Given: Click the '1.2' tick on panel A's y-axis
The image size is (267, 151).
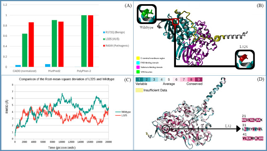Looking at the screenshot, I should pos(5,5).
